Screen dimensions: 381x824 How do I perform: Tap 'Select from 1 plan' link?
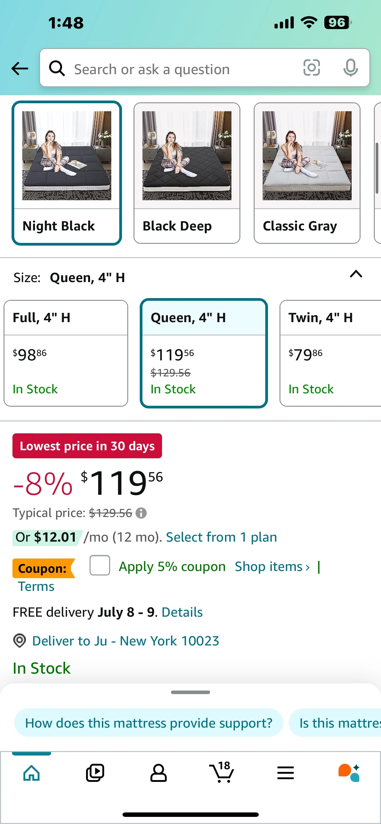(x=221, y=537)
